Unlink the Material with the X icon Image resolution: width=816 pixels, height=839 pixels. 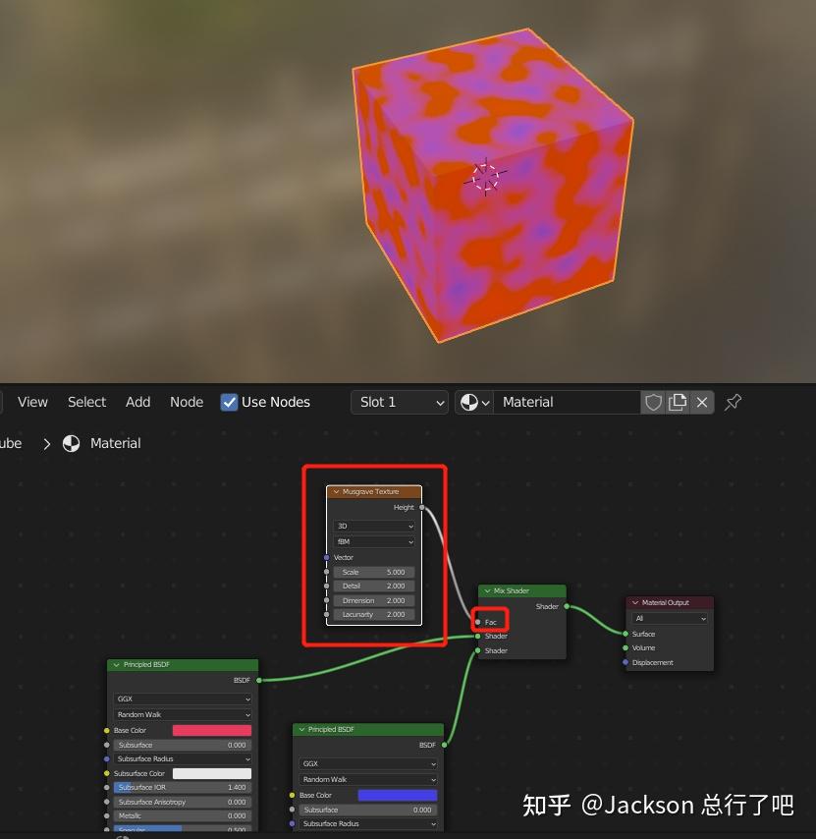click(x=702, y=402)
